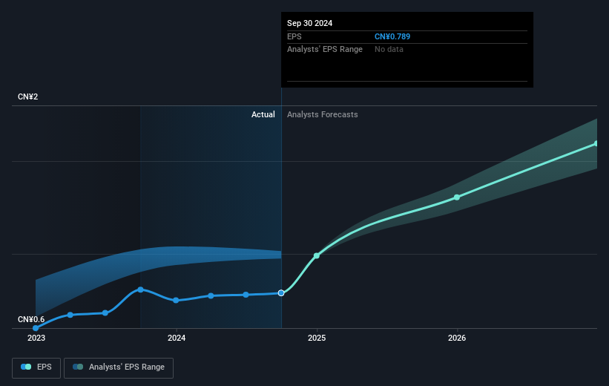Toggle the Analysts' EPS Range legend
This screenshot has height=386, width=609.
(x=119, y=367)
